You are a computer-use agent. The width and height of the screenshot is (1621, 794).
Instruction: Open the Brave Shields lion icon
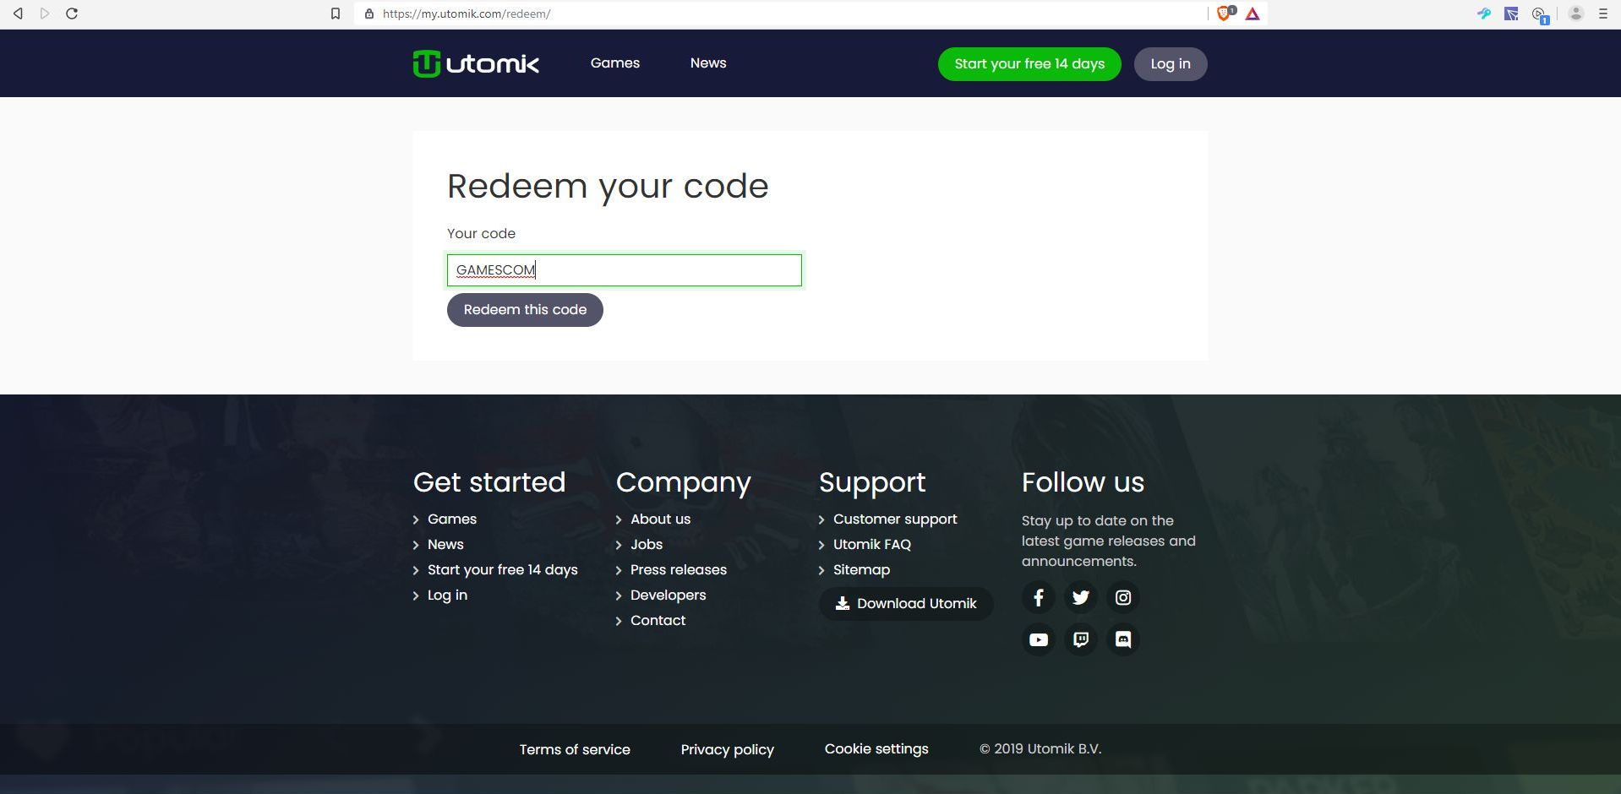pyautogui.click(x=1225, y=14)
